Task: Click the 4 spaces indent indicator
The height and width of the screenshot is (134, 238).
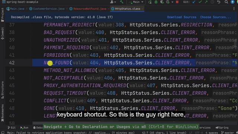Action: coord(212,133)
